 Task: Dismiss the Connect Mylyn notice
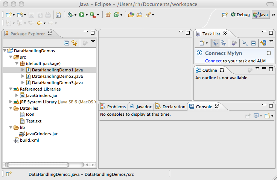(269, 53)
